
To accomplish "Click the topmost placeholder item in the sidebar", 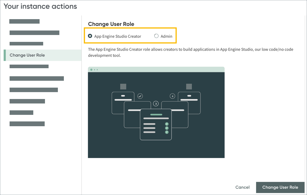I will [x=24, y=21].
